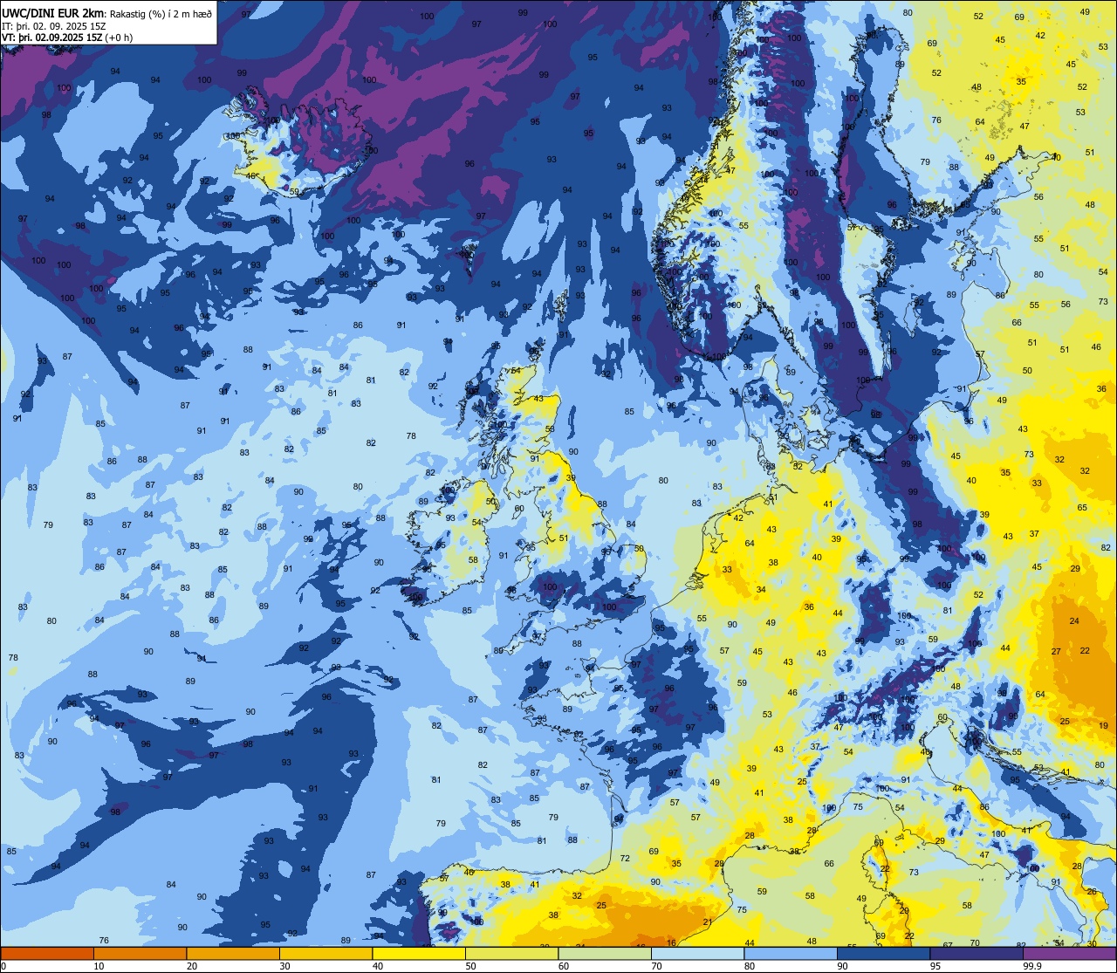Viewport: 1117px width, 973px height.
Task: Click the light green 60–70 legend swatch
Action: pyautogui.click(x=605, y=953)
